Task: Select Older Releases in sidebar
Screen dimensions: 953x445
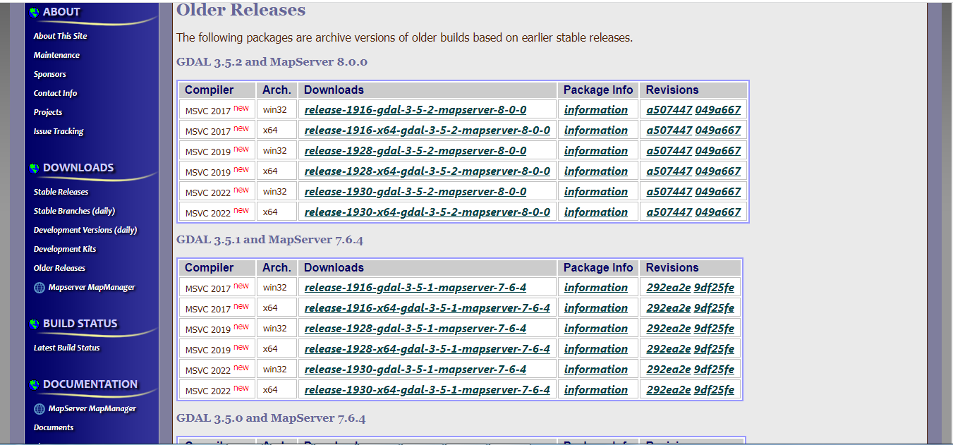Action: point(60,268)
